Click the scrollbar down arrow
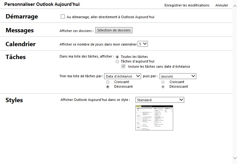The width and height of the screenshot is (237, 164). (x=235, y=158)
